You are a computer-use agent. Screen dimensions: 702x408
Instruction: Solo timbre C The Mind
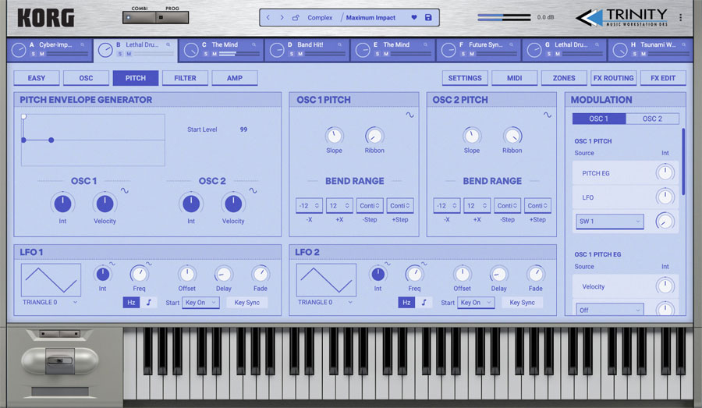(205, 54)
